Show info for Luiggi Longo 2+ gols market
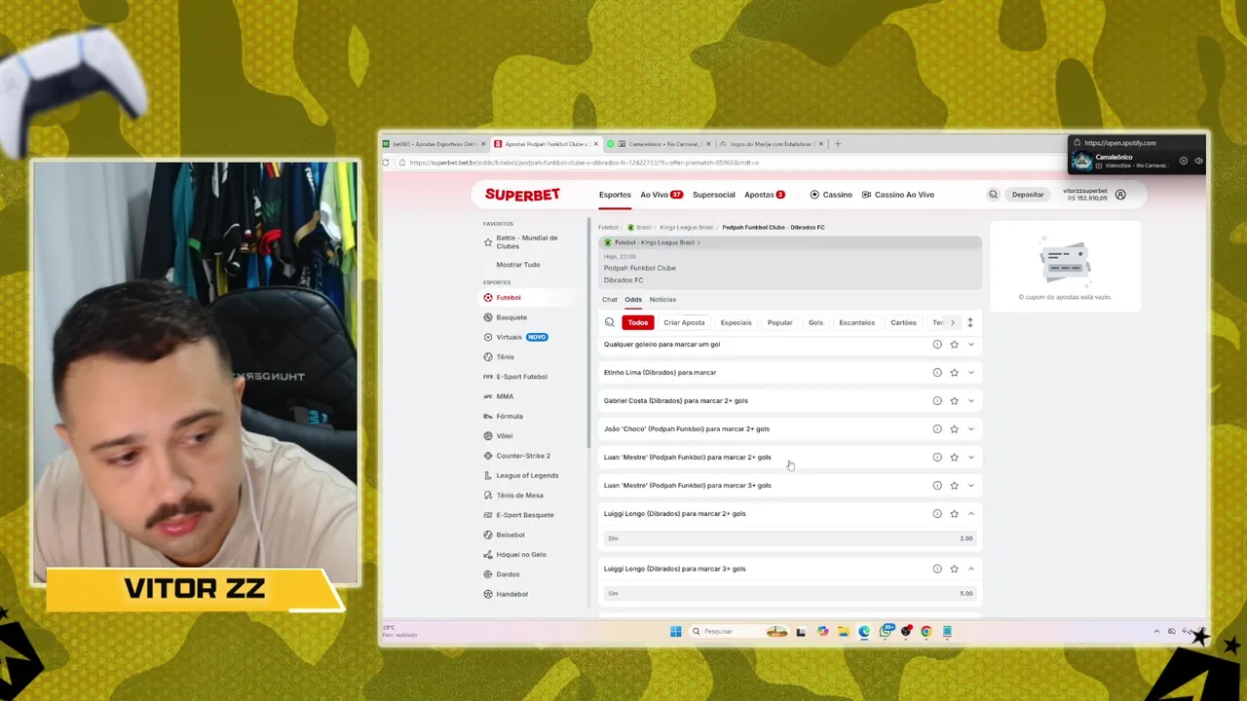 point(937,514)
